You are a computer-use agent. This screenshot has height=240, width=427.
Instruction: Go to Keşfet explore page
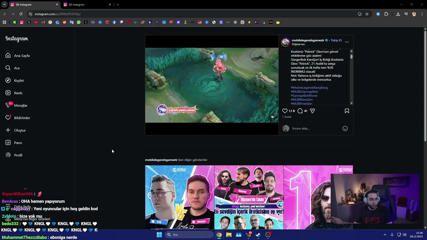click(x=15, y=81)
